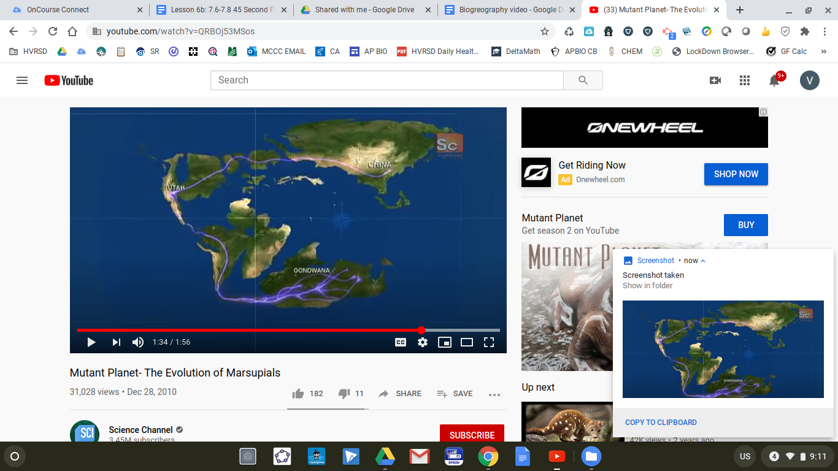The width and height of the screenshot is (838, 471).
Task: Open more actions ellipsis menu
Action: [494, 394]
